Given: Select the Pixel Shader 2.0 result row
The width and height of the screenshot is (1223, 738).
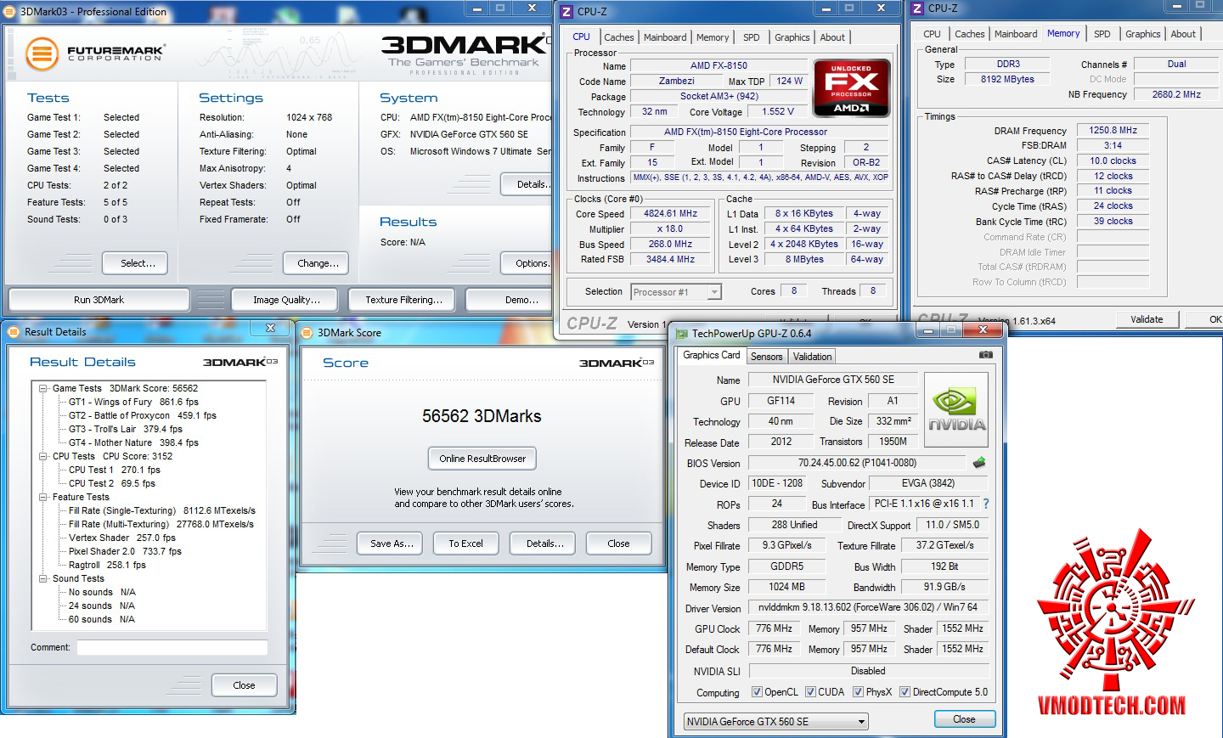Looking at the screenshot, I should coord(125,551).
